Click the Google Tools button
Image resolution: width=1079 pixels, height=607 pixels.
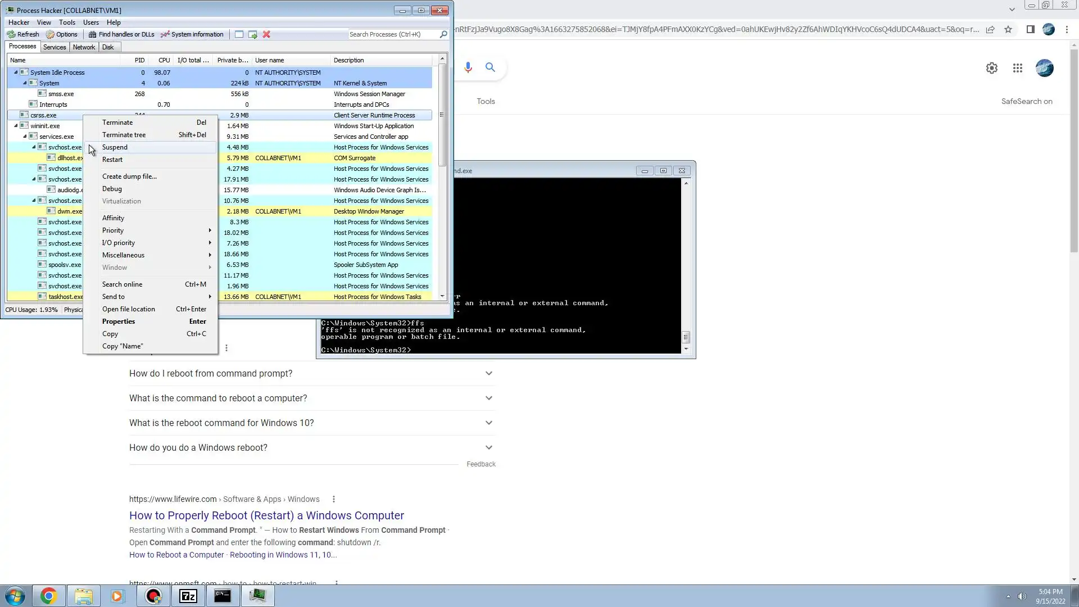pos(486,101)
